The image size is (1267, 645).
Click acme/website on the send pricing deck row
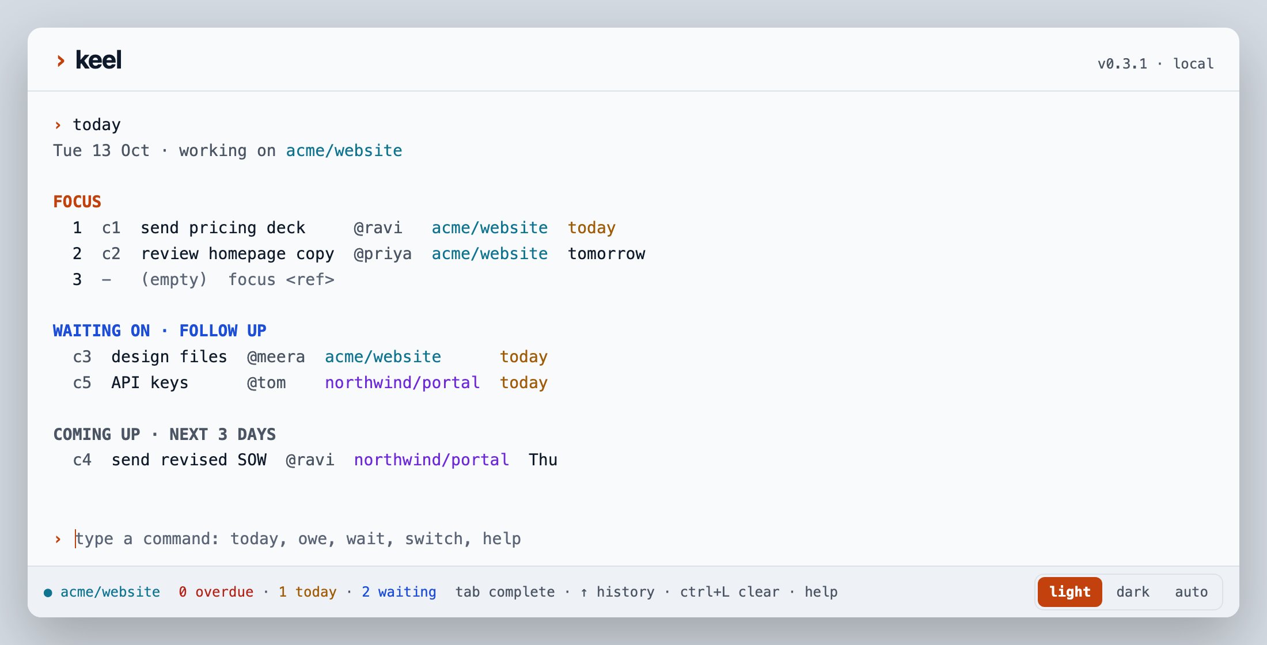coord(490,228)
